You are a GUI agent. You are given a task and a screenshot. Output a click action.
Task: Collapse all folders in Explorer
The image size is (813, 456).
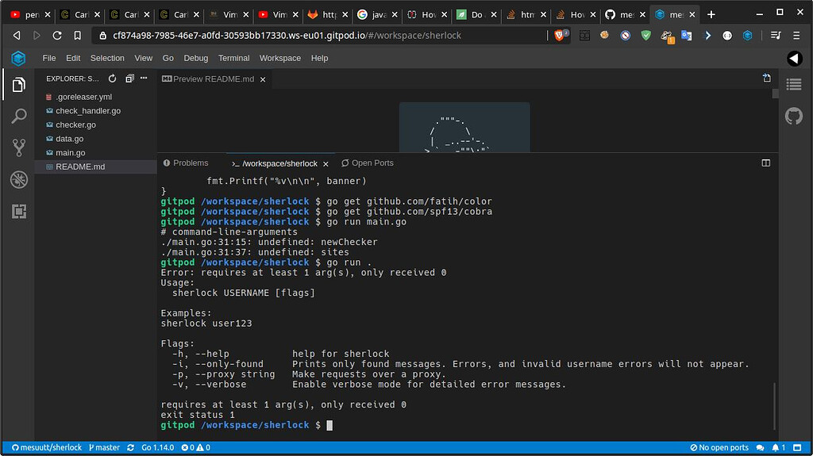(x=128, y=79)
